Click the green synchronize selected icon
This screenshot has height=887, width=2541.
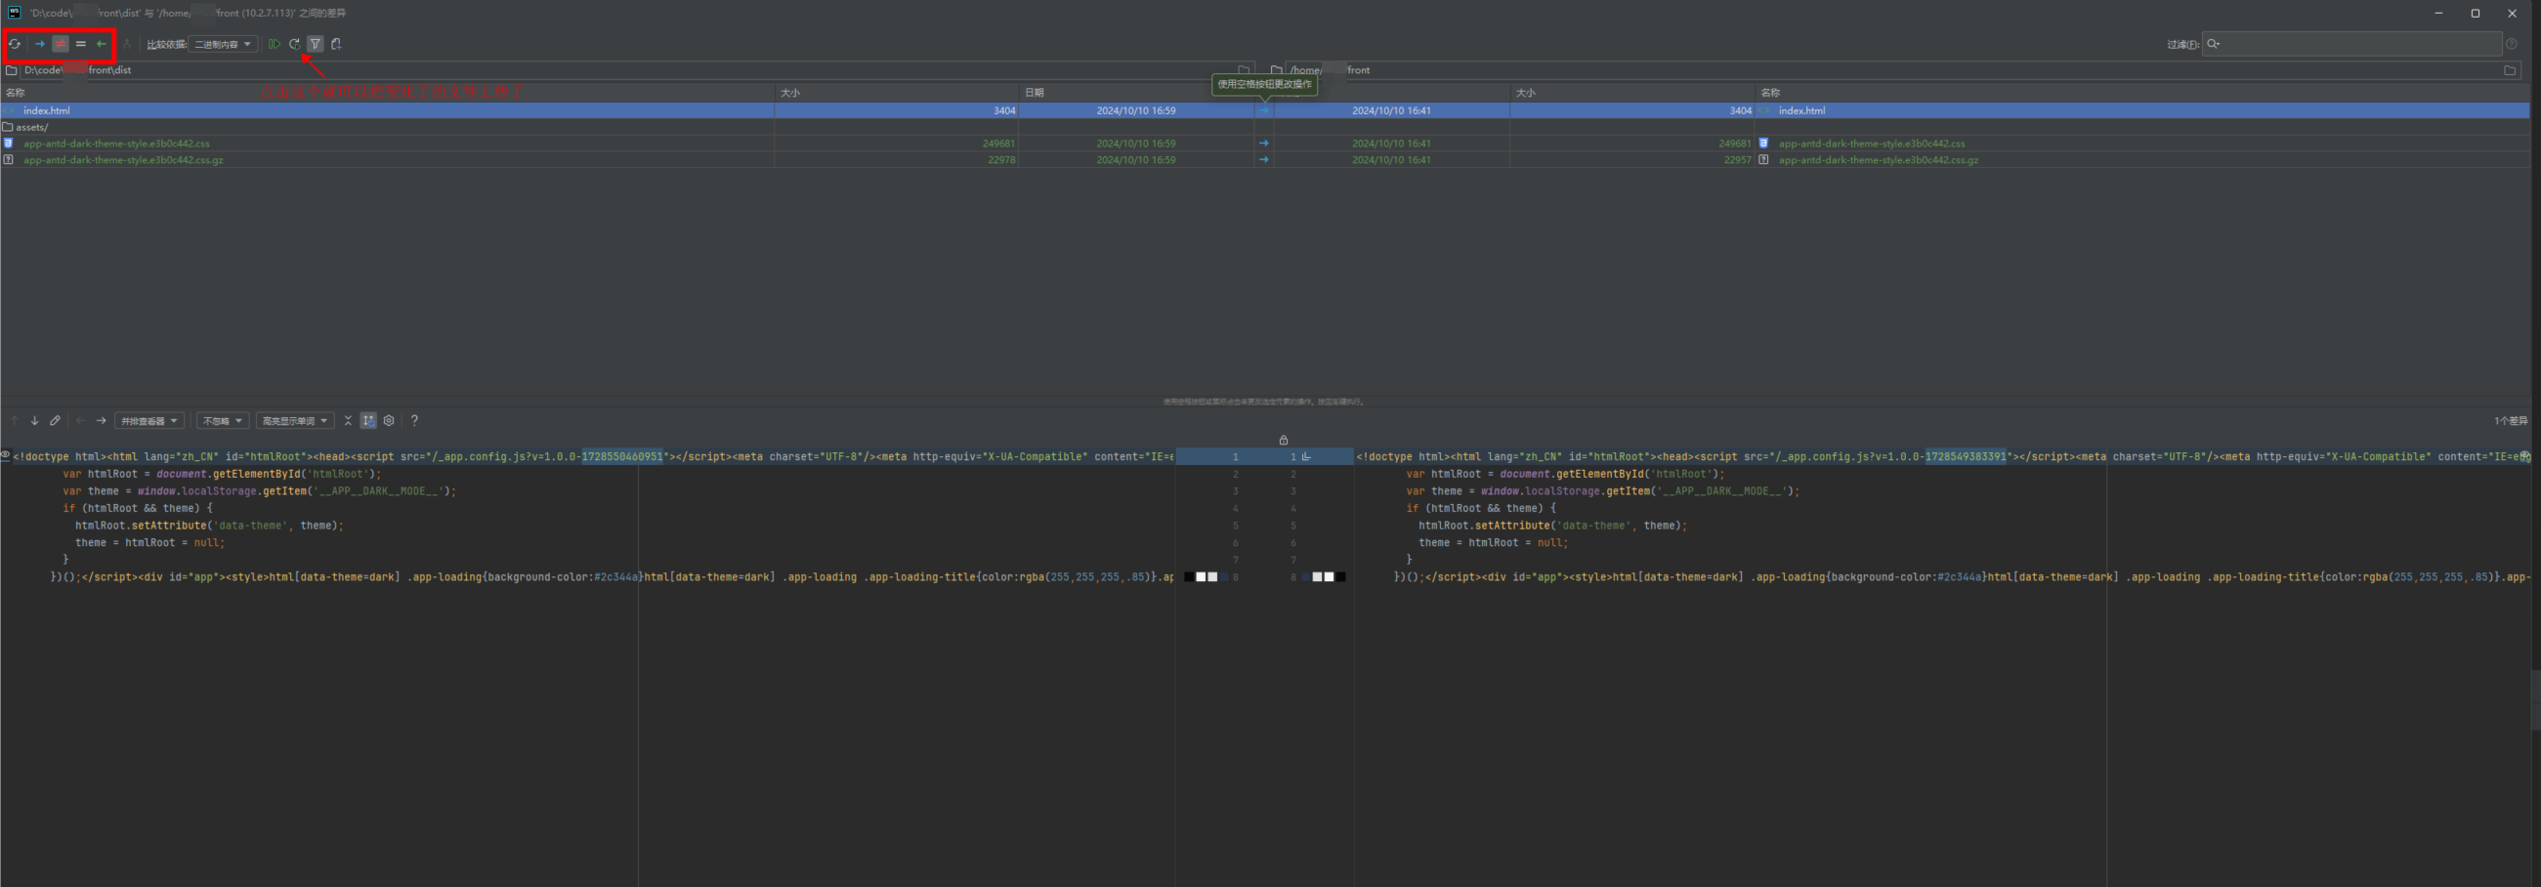click(275, 44)
